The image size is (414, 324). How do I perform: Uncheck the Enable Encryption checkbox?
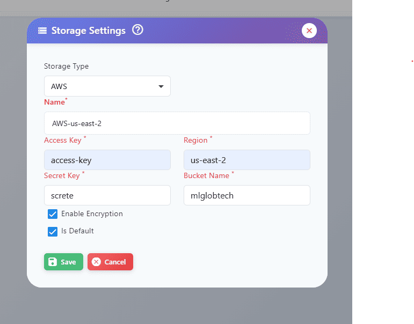53,214
